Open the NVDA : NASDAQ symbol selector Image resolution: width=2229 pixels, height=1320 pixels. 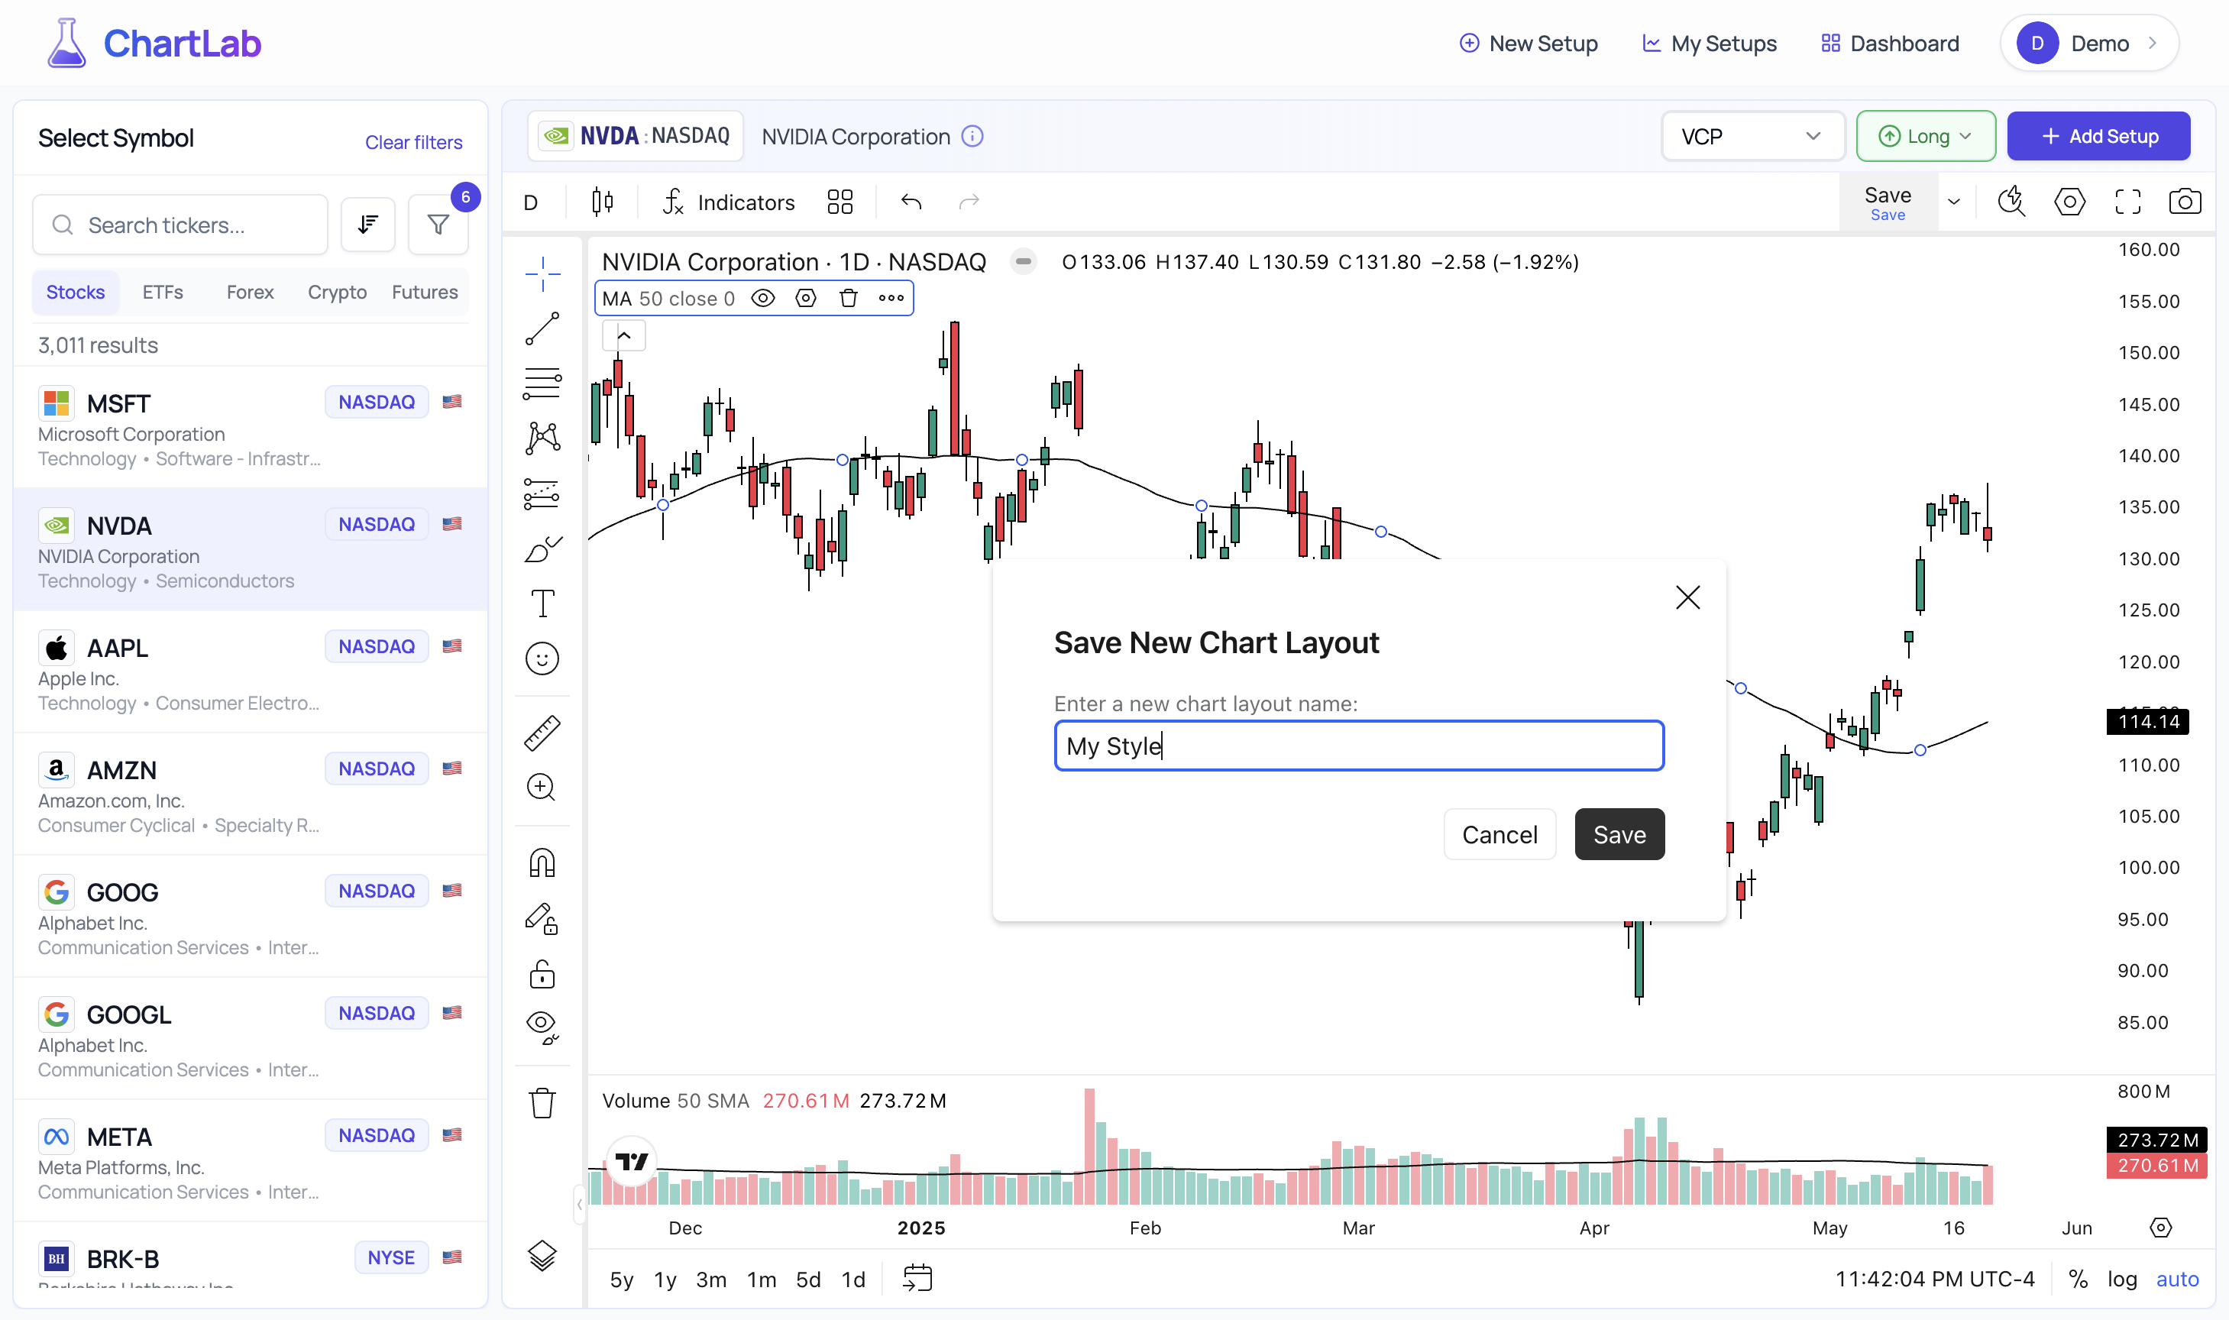click(635, 136)
